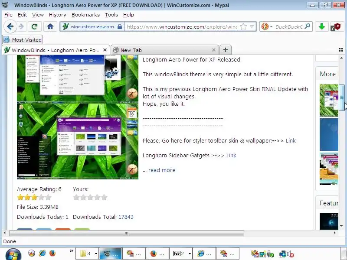Click the vertical scrollbar up arrow
The width and height of the screenshot is (347, 260).
coord(341,58)
